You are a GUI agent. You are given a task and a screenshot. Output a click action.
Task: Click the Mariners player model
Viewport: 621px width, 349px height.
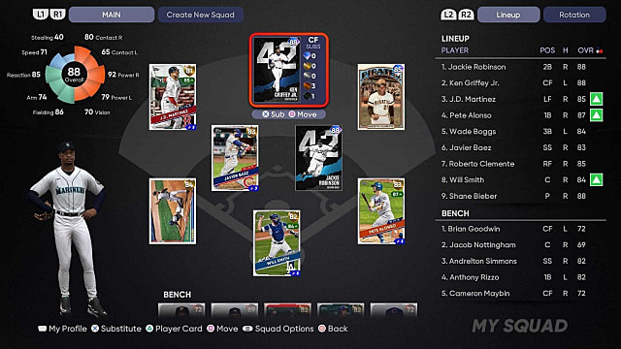pyautogui.click(x=67, y=229)
